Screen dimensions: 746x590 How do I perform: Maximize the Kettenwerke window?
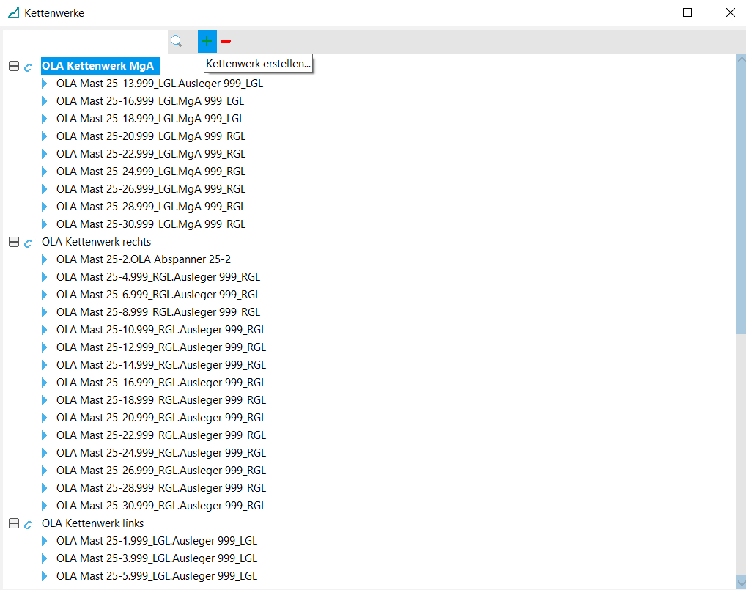687,12
